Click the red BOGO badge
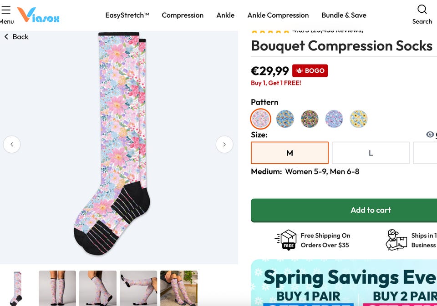This screenshot has width=437, height=306. [310, 70]
